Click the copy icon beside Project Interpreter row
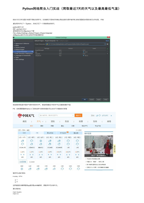The image size is (144, 203). (x=32, y=52)
